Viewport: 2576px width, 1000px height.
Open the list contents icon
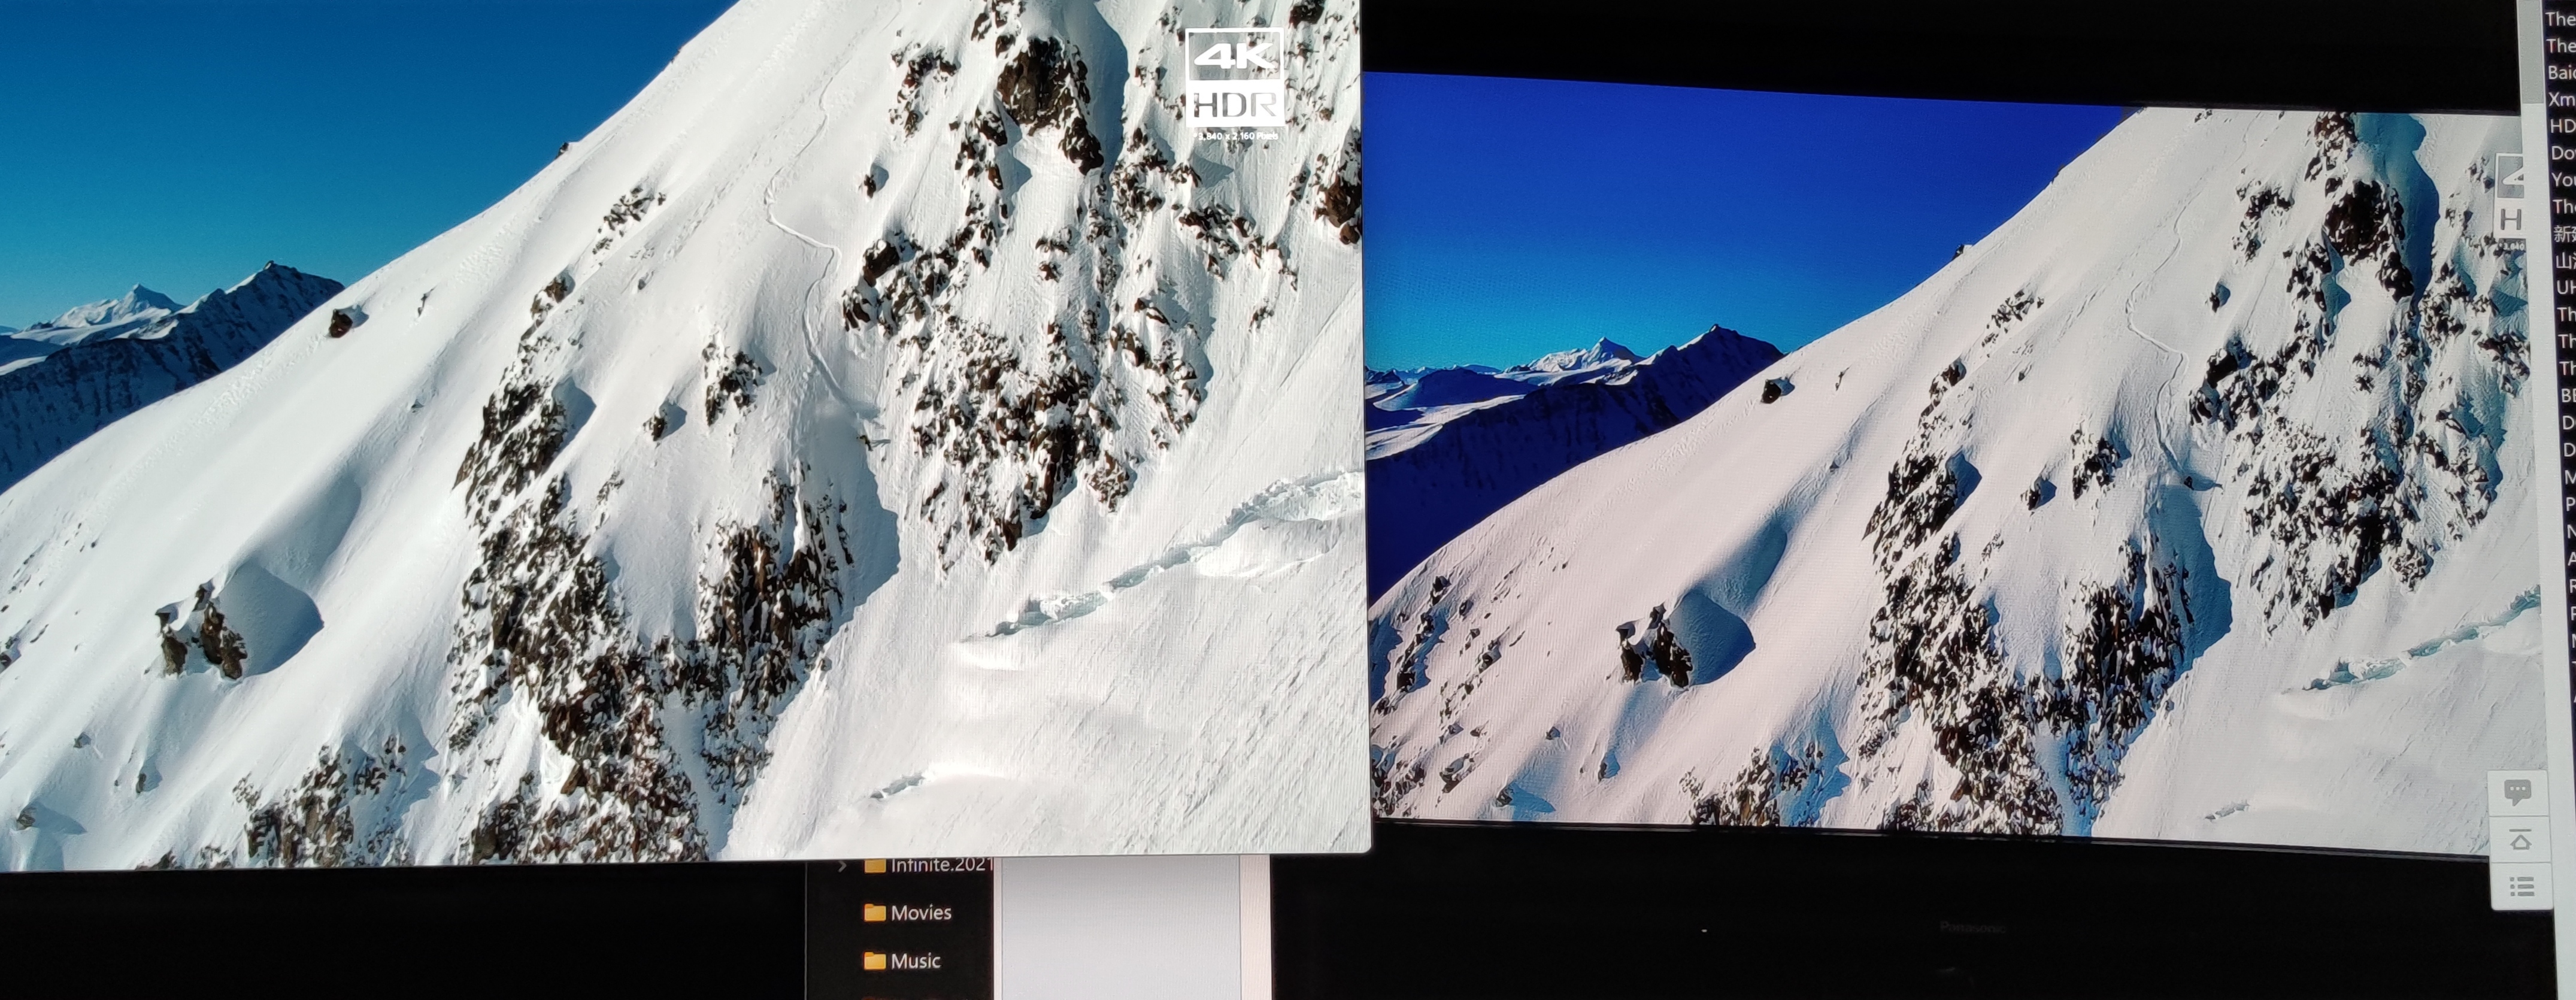(2522, 886)
